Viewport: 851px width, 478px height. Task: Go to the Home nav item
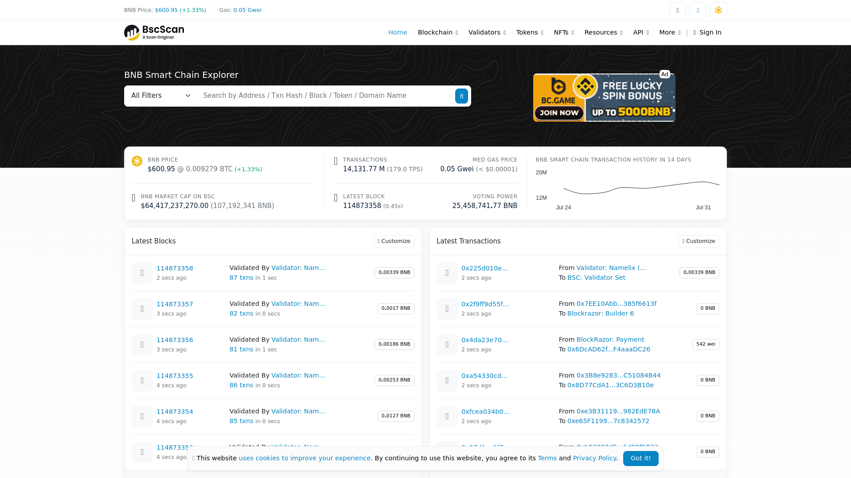click(x=398, y=32)
